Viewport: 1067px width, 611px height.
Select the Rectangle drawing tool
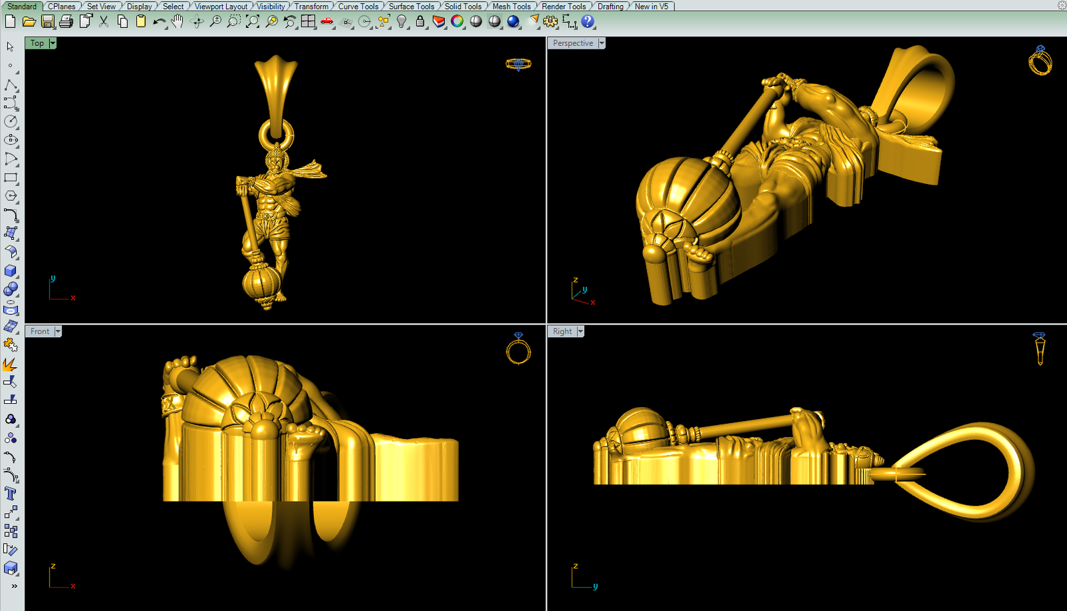tap(11, 178)
